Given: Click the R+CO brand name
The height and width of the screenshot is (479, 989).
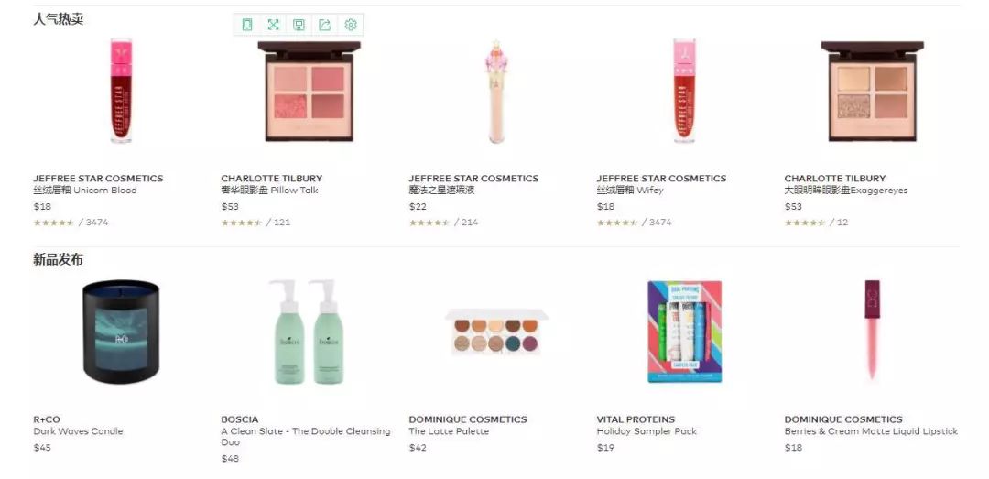Looking at the screenshot, I should tap(47, 419).
